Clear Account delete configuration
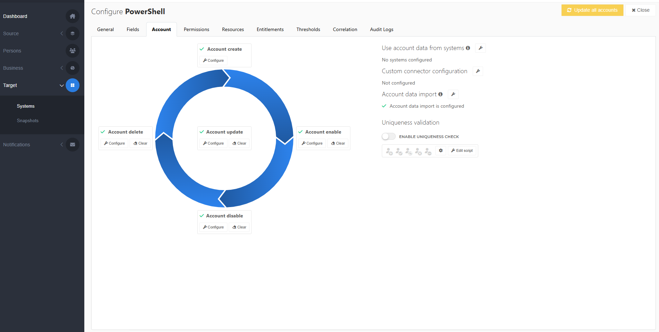 click(140, 143)
